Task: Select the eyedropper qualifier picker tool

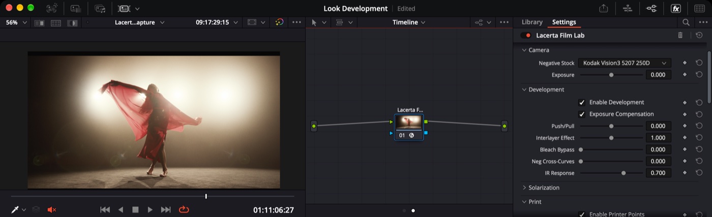Action: click(15, 209)
